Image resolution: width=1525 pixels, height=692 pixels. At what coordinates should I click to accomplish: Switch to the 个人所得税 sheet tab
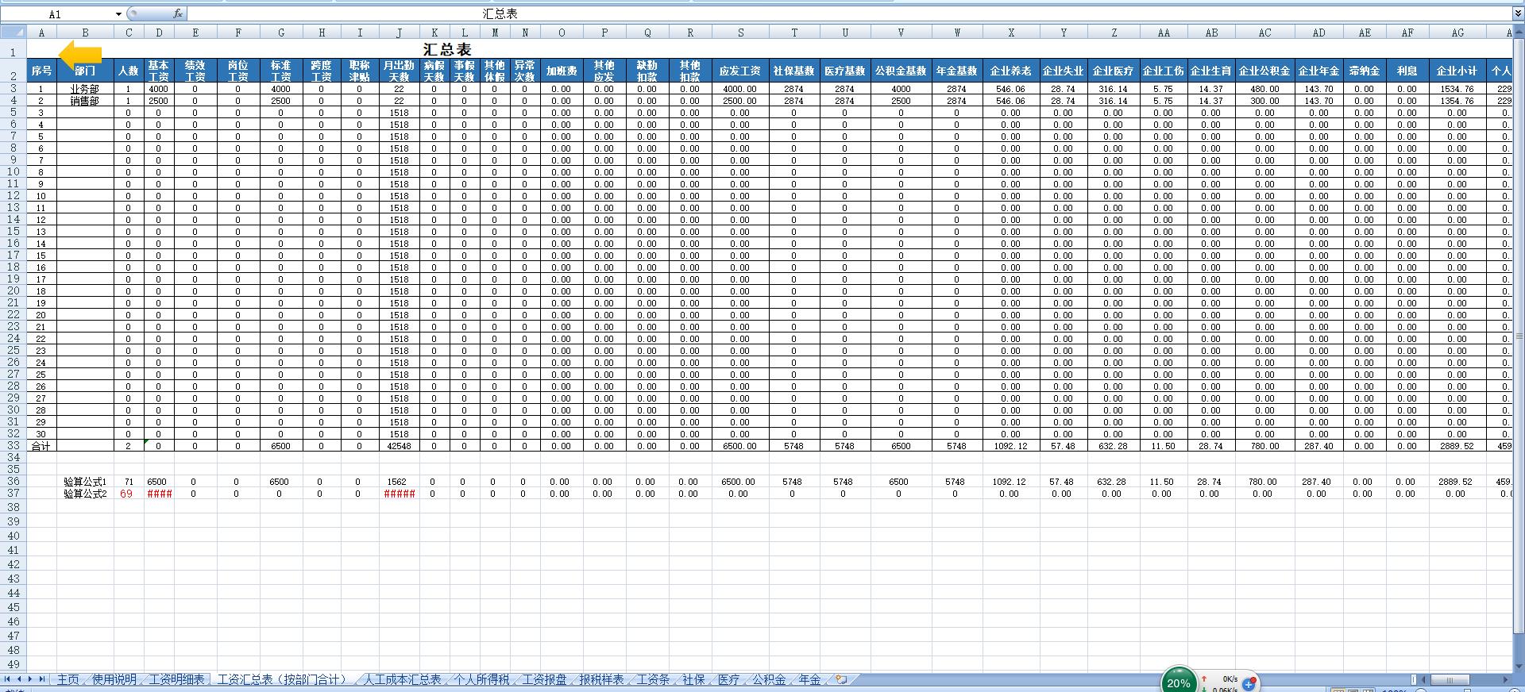(481, 679)
